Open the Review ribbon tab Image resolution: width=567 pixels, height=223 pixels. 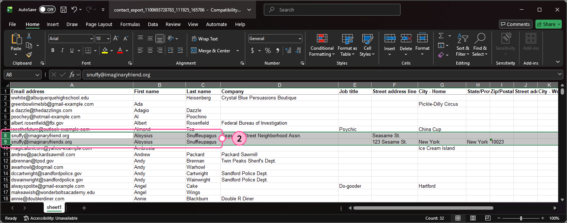(173, 24)
